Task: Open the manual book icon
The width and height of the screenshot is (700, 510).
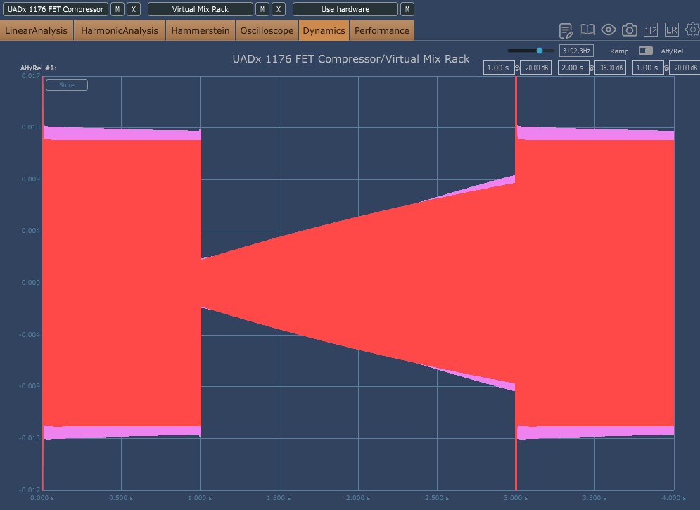Action: click(x=587, y=30)
